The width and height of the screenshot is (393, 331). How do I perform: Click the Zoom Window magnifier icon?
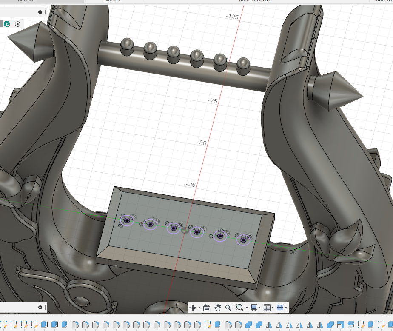coord(239,308)
